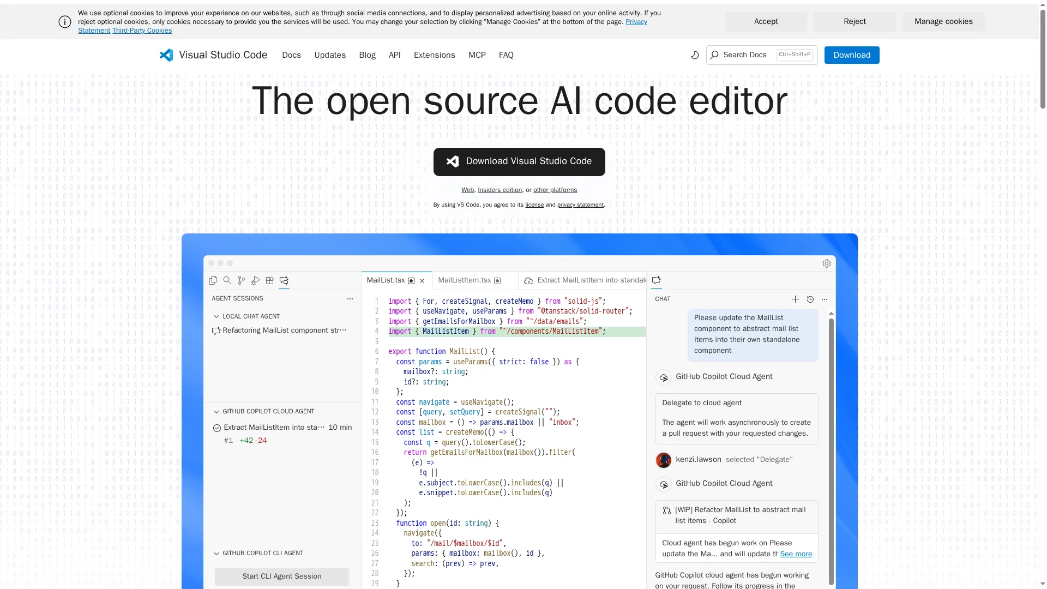The width and height of the screenshot is (1047, 589).
Task: Open the Extensions menu item
Action: tap(434, 55)
